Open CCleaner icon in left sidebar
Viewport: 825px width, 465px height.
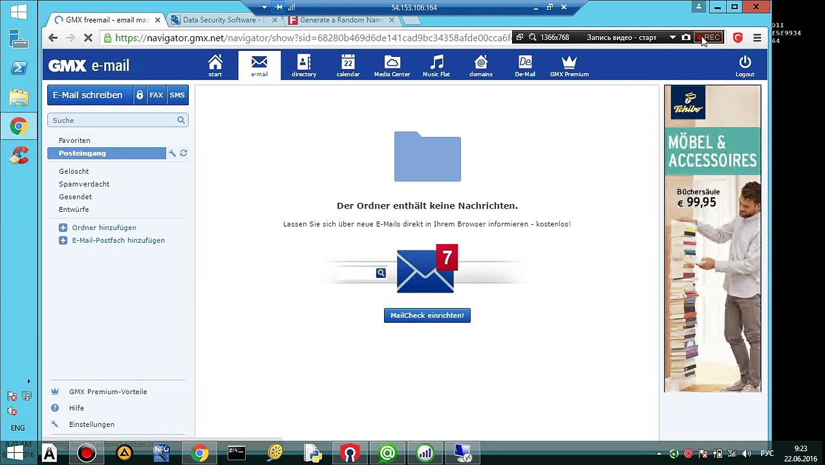[19, 155]
